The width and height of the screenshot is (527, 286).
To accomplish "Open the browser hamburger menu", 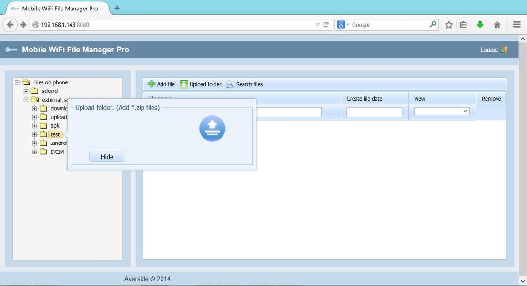I will pyautogui.click(x=517, y=24).
